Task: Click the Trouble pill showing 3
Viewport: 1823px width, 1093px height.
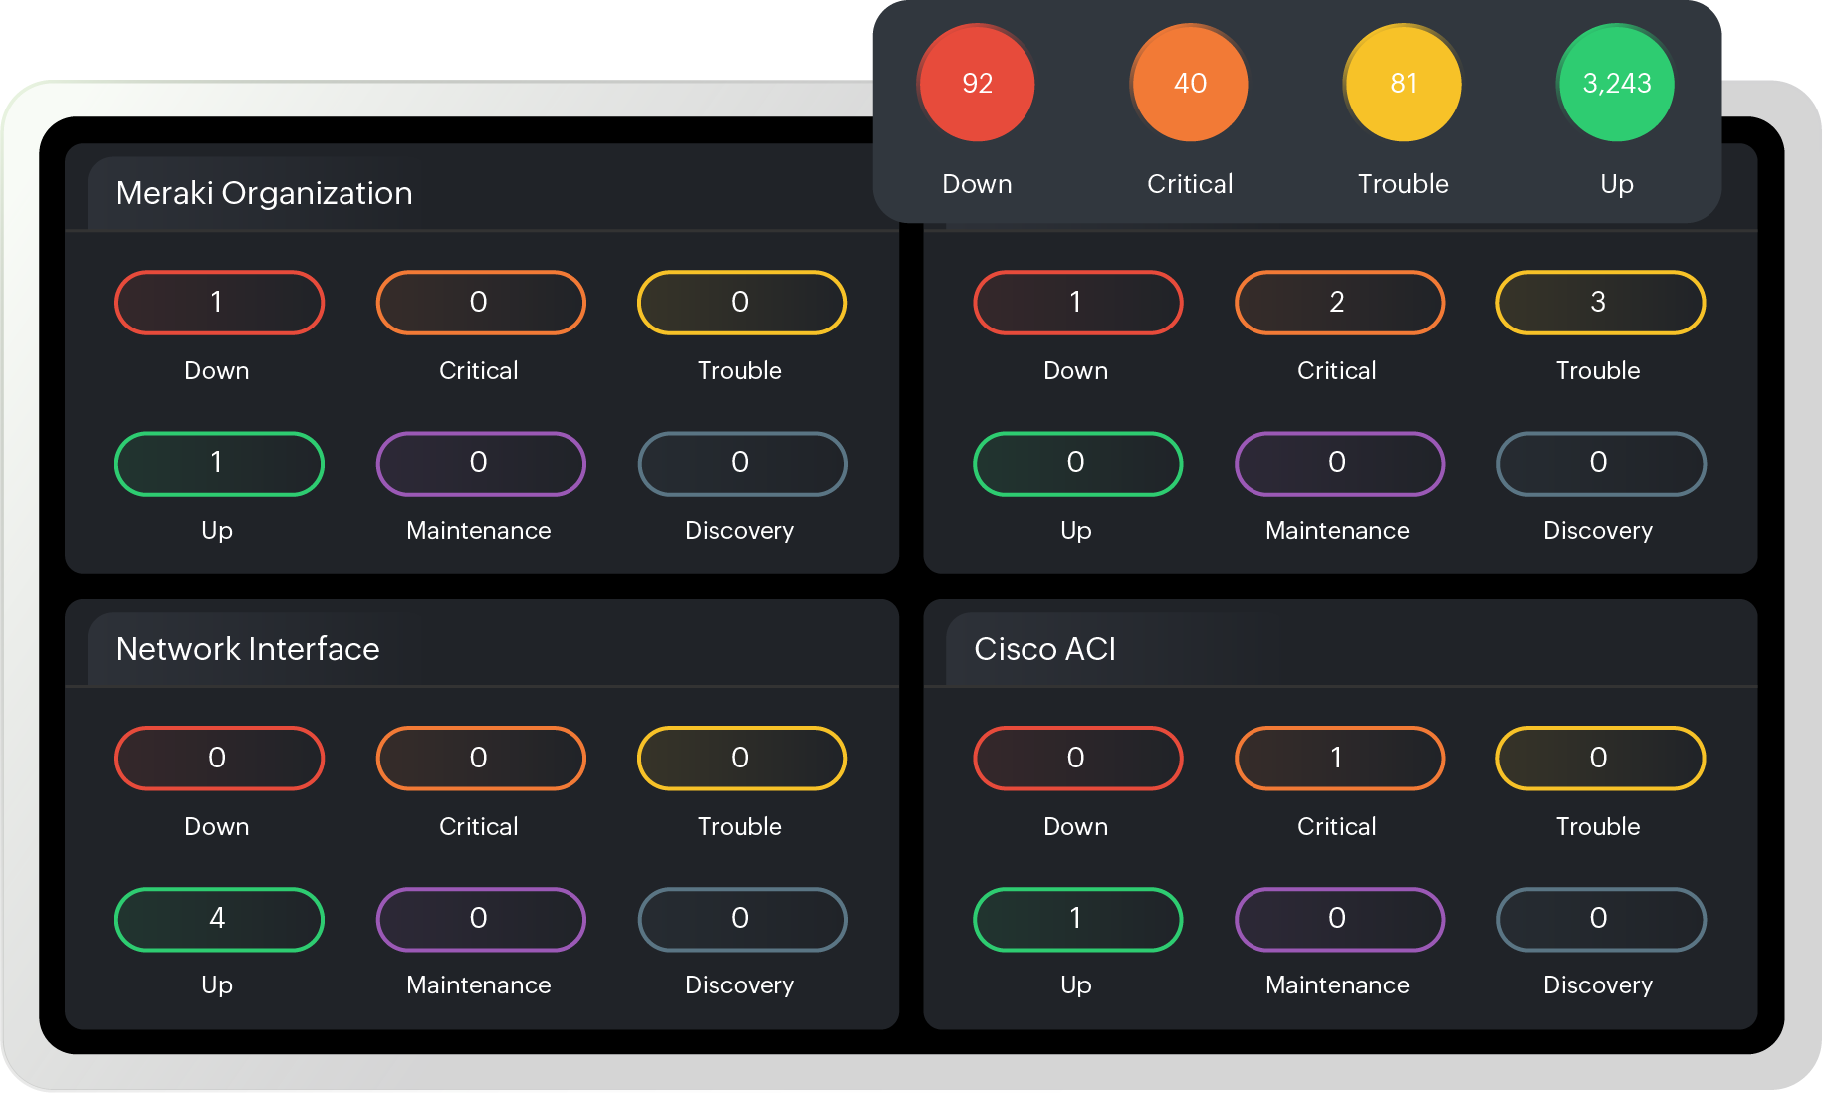Action: (1600, 302)
